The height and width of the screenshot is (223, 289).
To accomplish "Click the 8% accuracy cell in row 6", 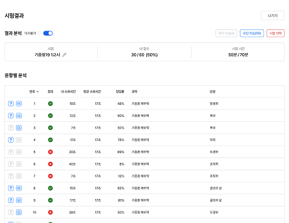I will coord(122,164).
